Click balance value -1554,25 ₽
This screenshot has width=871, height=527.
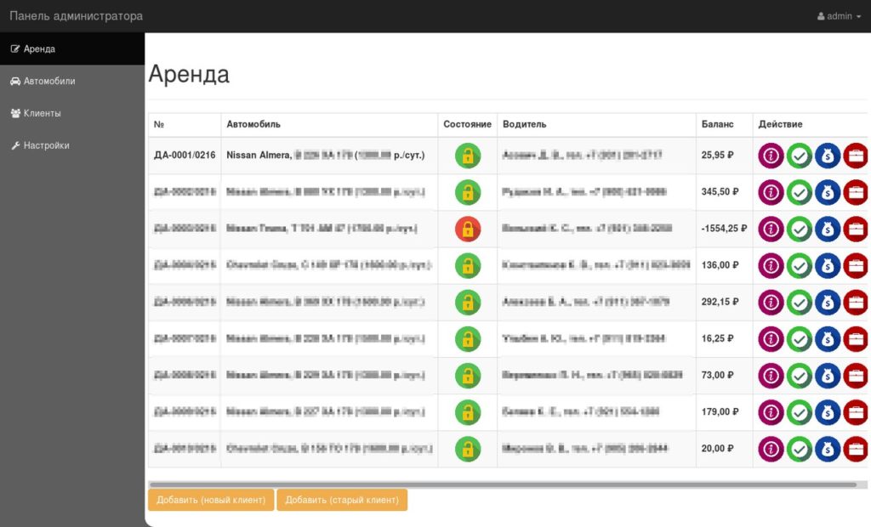point(725,229)
